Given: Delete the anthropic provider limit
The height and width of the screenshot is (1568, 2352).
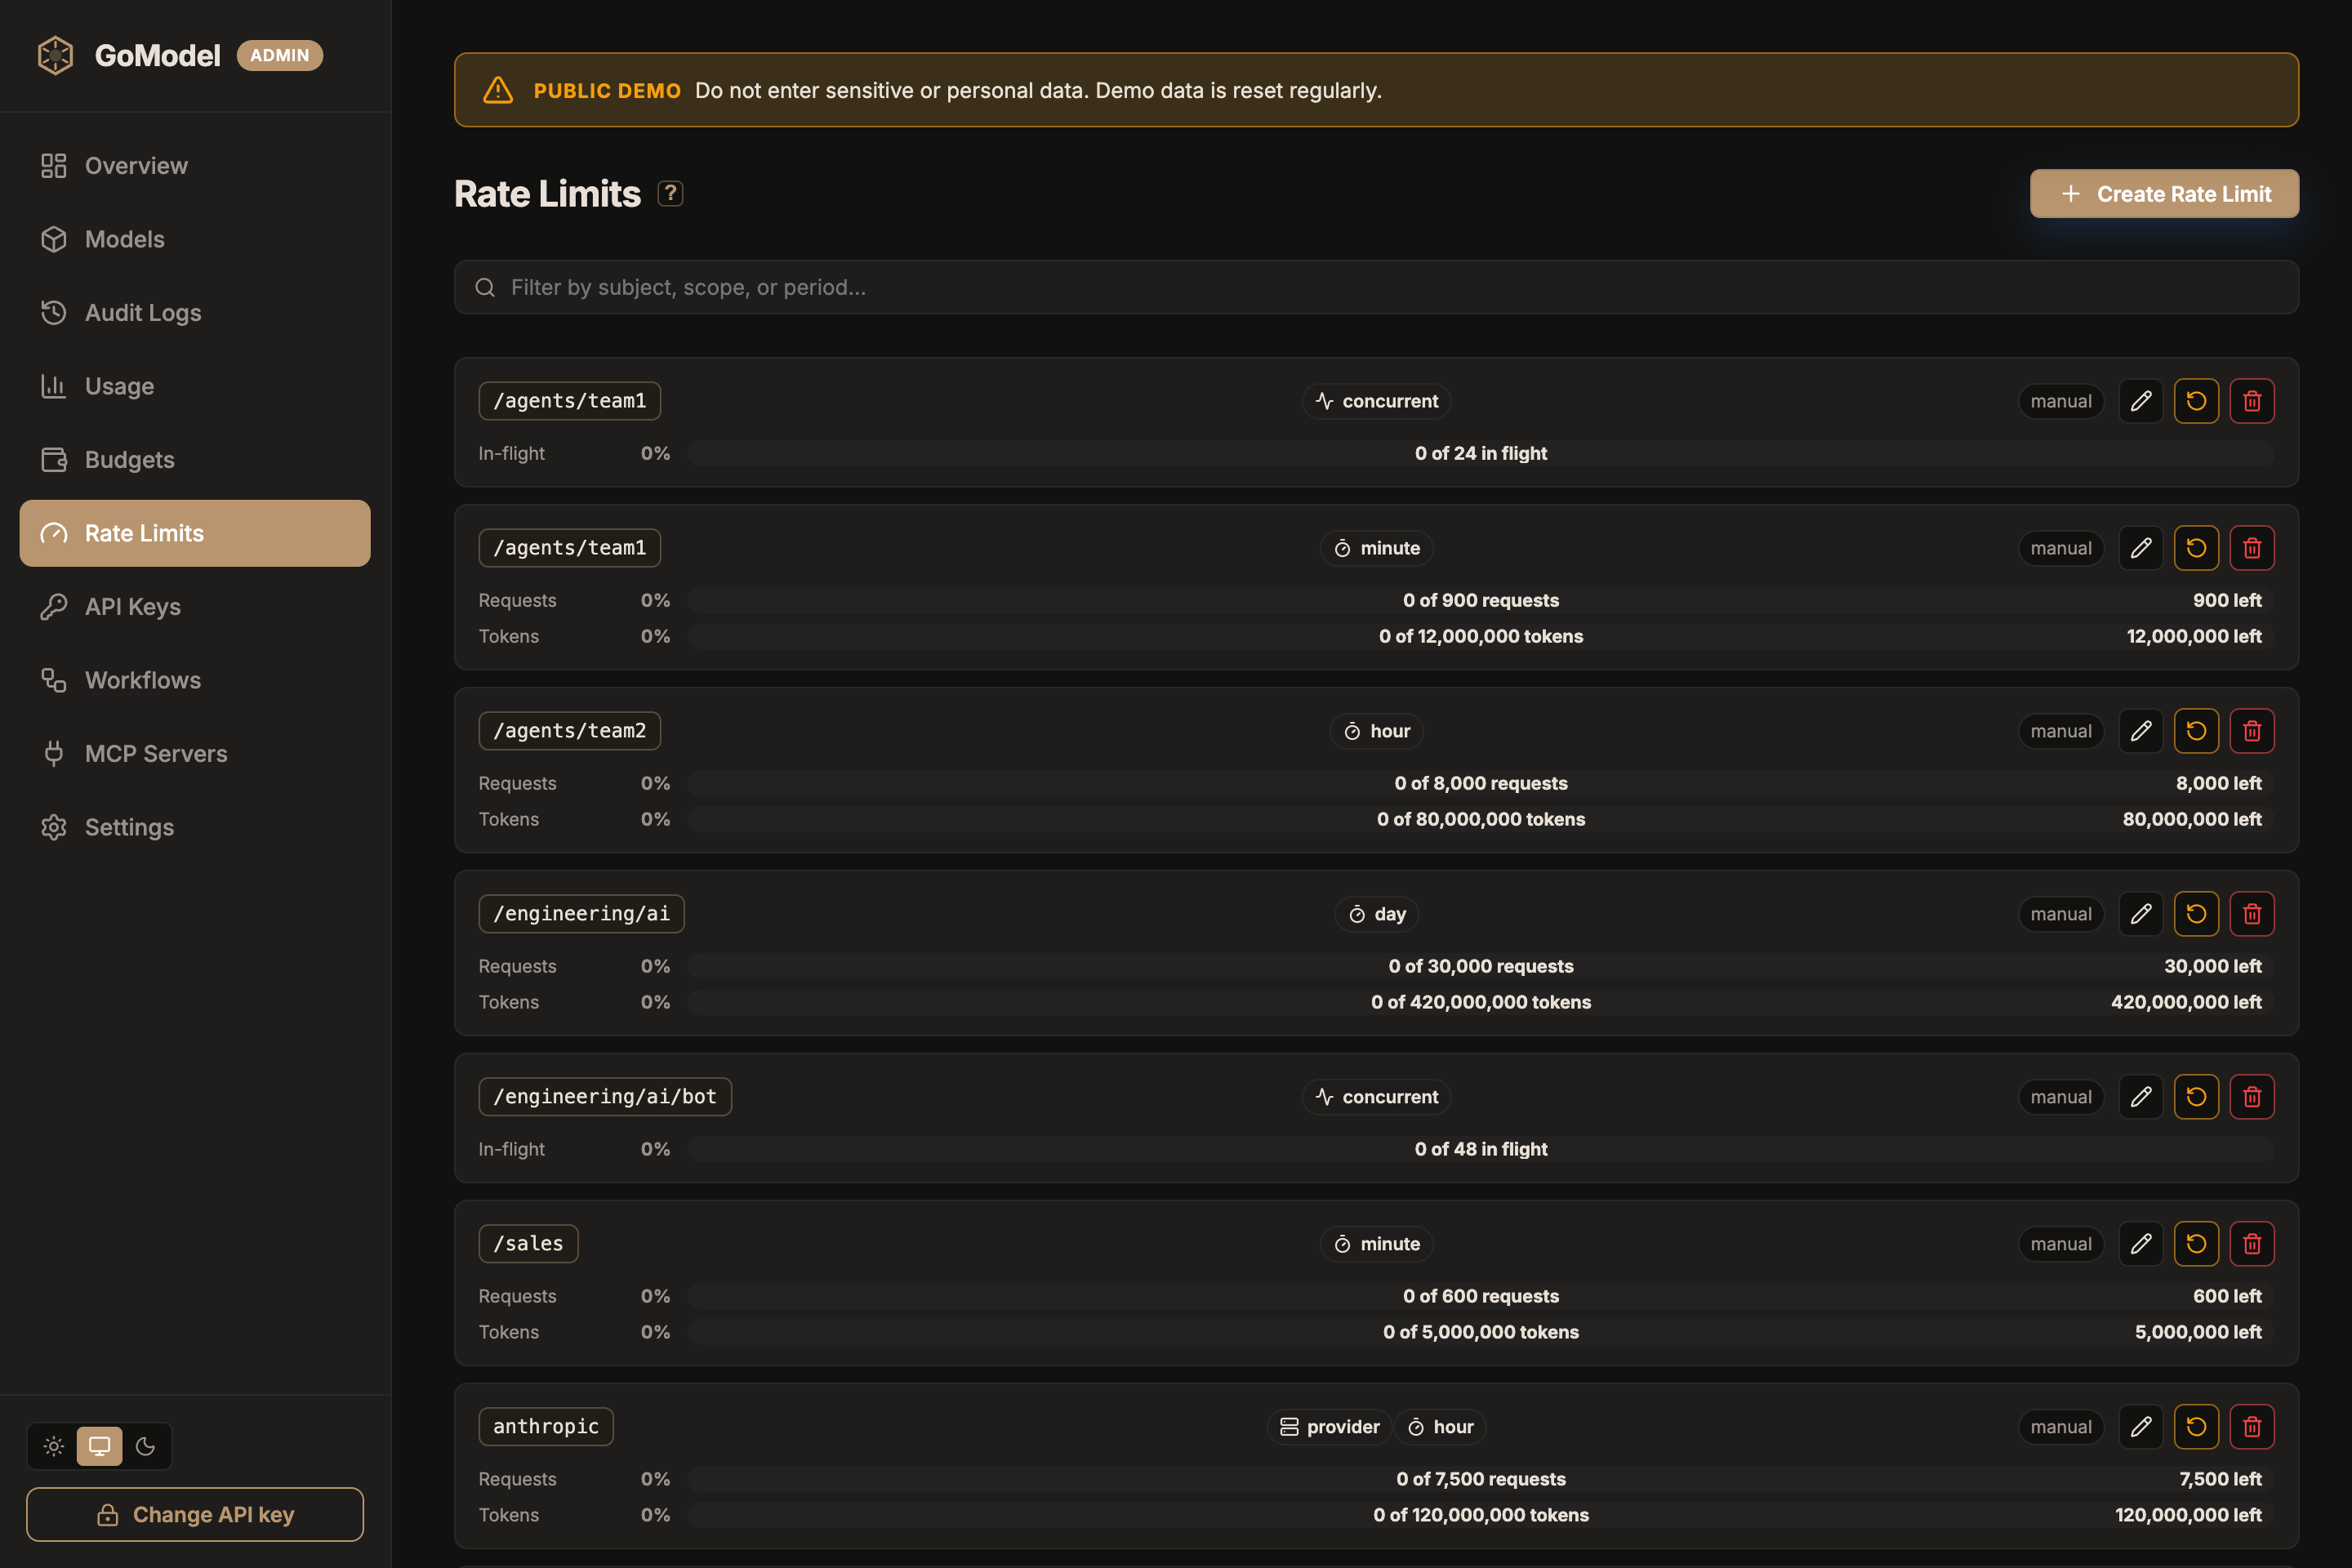Looking at the screenshot, I should (x=2252, y=1427).
